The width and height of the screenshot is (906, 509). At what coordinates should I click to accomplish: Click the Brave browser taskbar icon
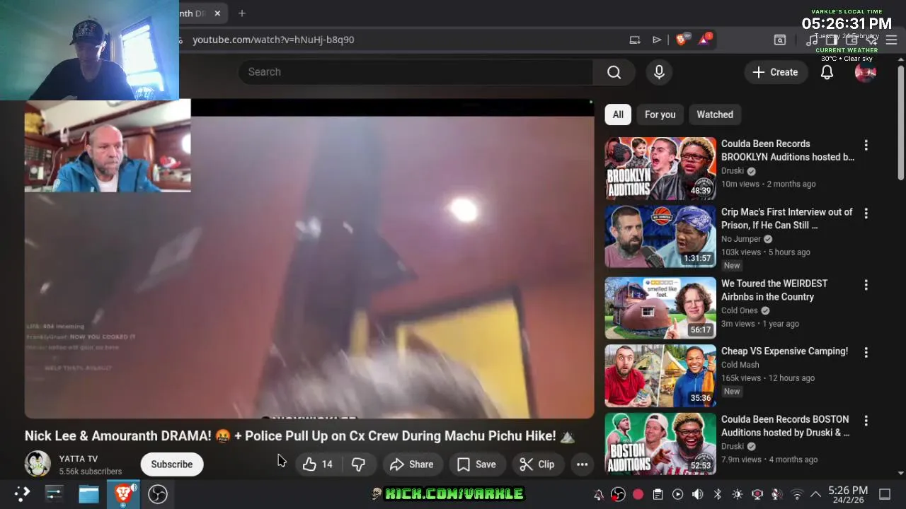(x=123, y=493)
